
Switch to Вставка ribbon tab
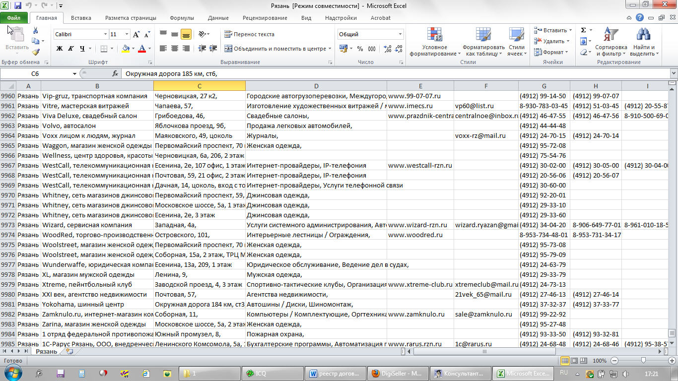point(81,18)
